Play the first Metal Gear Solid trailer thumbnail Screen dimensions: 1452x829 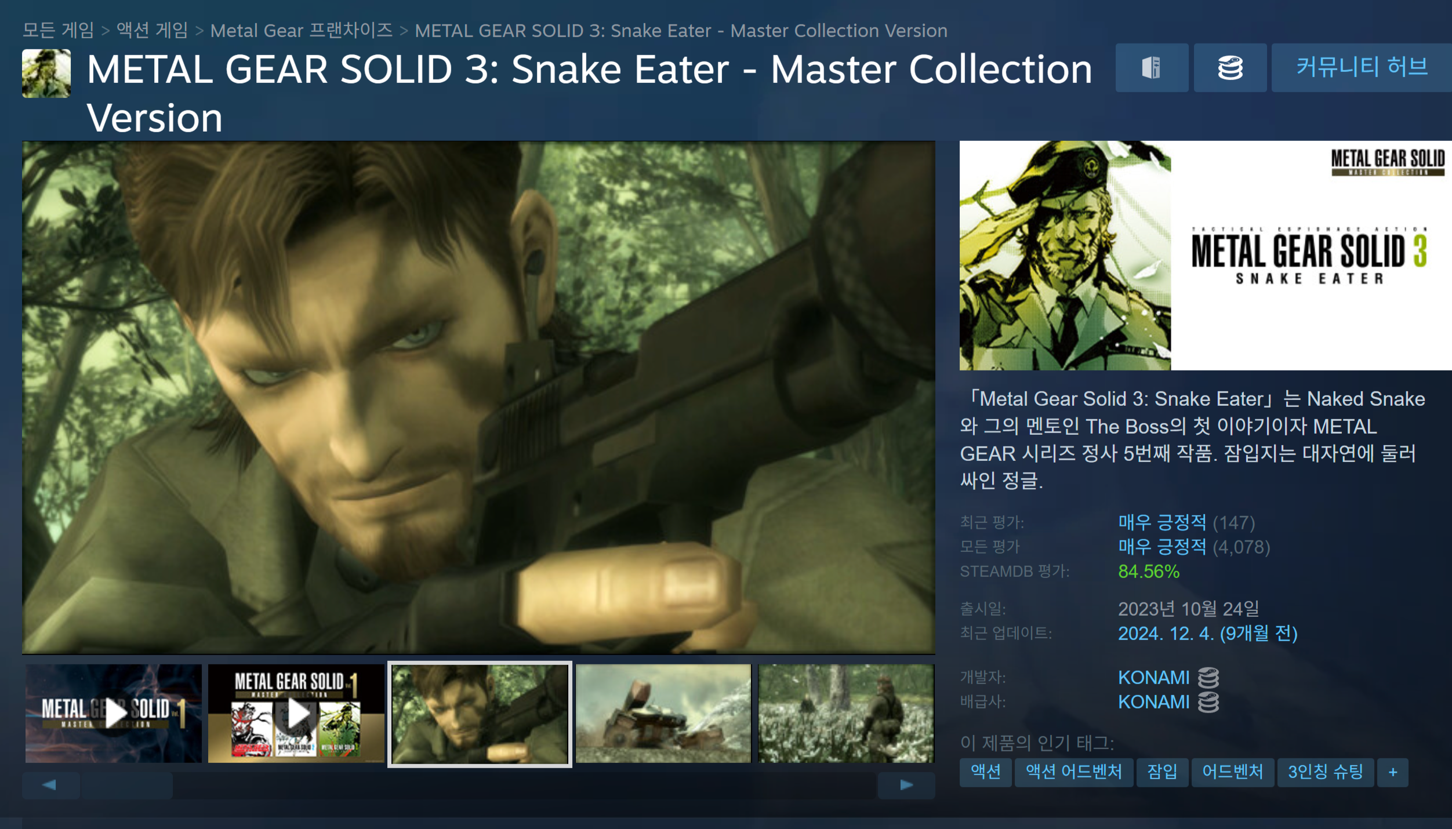pos(114,714)
